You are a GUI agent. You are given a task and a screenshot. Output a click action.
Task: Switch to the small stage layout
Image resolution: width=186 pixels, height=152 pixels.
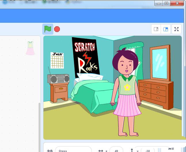(156, 29)
